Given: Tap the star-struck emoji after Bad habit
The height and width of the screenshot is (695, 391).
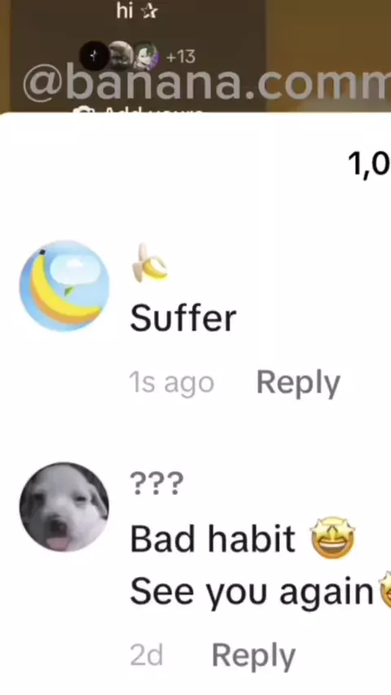Looking at the screenshot, I should 333,537.
